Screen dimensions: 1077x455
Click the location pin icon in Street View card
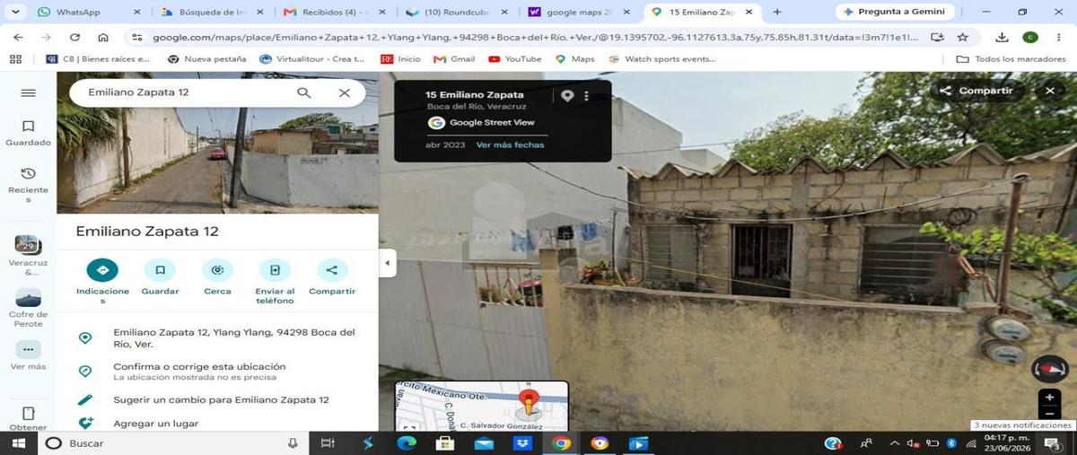567,96
